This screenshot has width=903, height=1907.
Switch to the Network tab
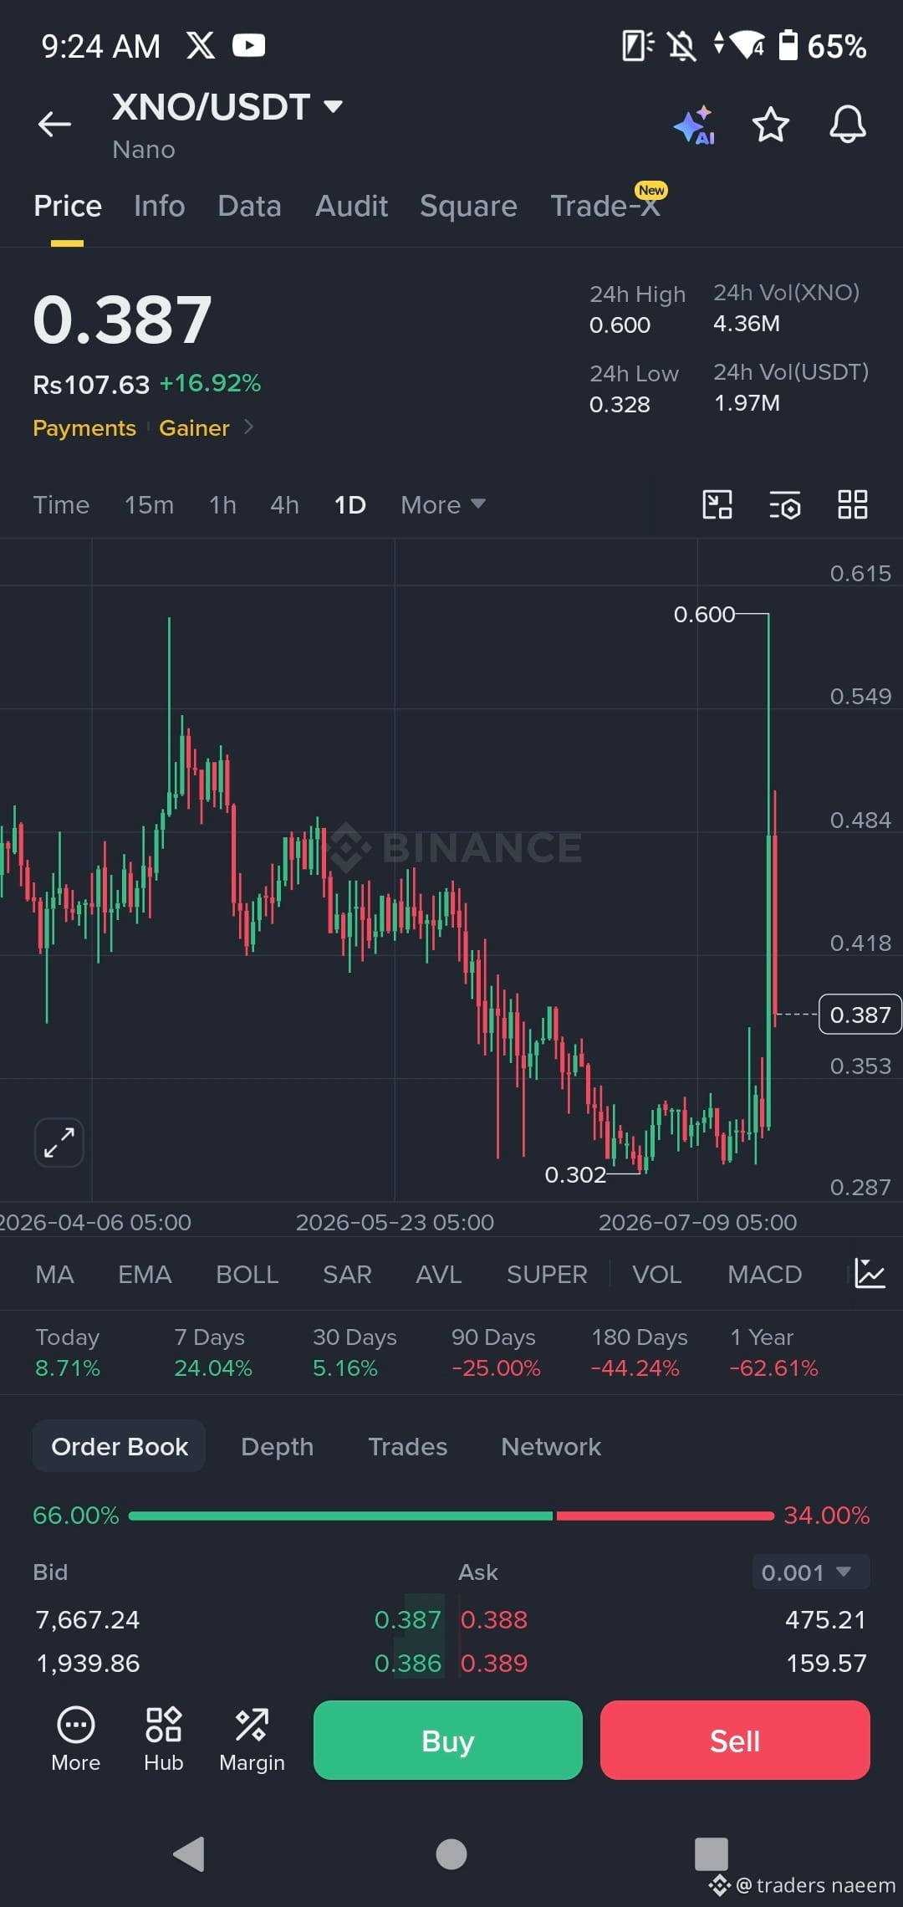[x=551, y=1447]
